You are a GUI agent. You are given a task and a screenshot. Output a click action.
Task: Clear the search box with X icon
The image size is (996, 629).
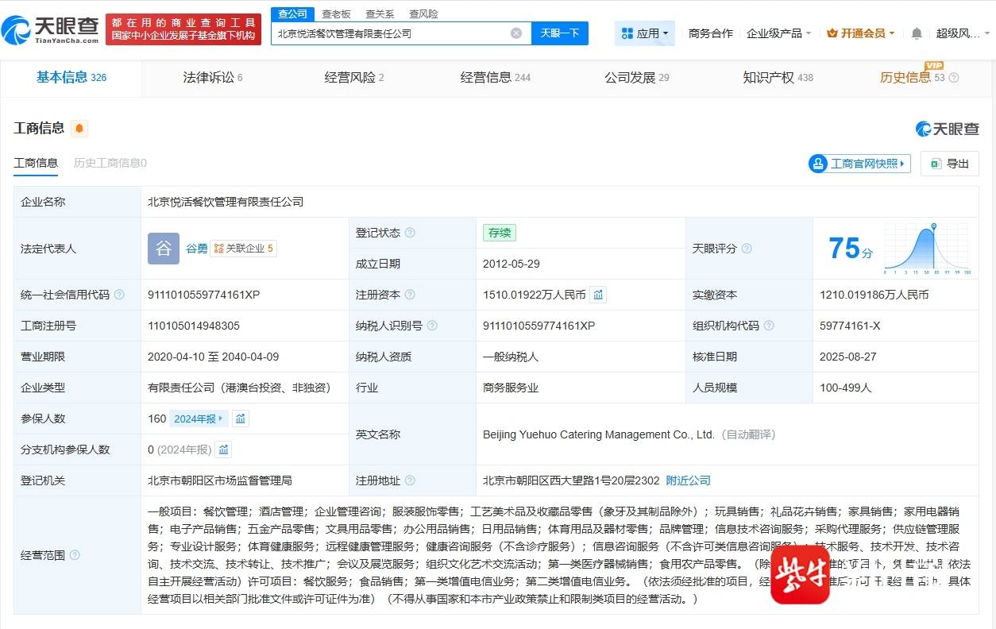[x=516, y=33]
